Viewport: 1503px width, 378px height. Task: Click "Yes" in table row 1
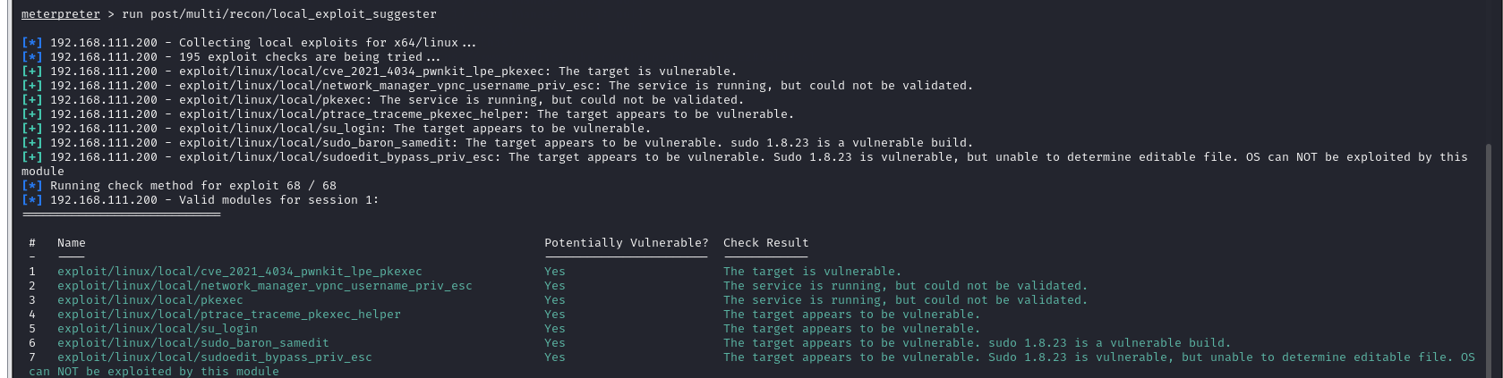pyautogui.click(x=555, y=272)
